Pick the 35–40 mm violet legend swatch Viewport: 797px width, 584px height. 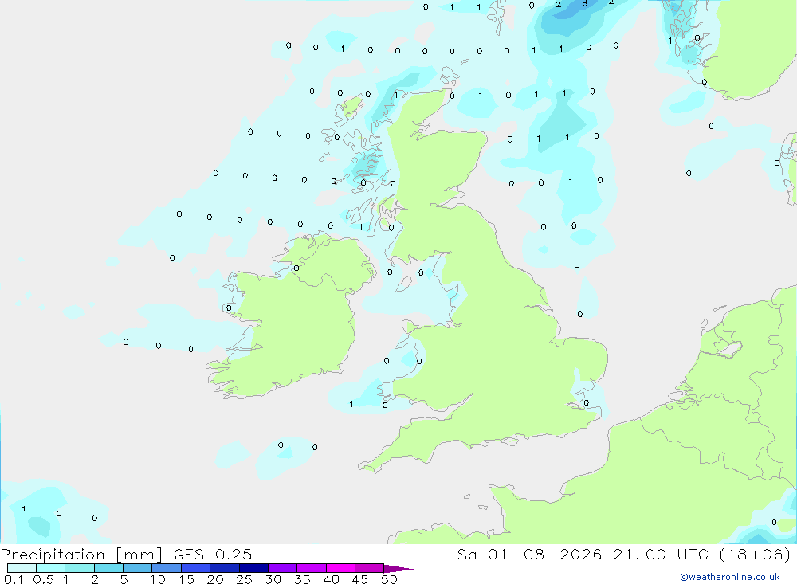(x=312, y=568)
